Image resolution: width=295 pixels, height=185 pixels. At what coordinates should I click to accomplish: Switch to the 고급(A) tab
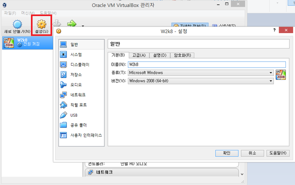tap(139, 55)
